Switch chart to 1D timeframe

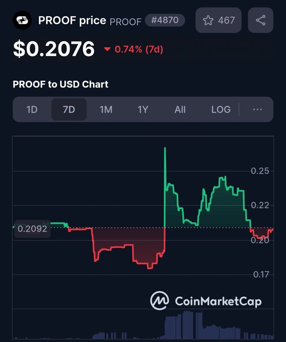tap(32, 109)
